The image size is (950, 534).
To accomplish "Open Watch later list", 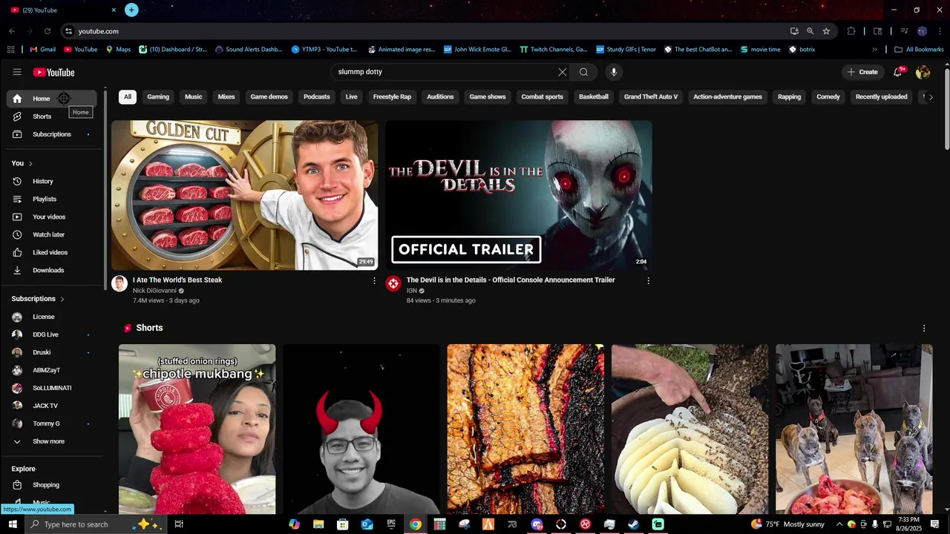I will tap(52, 234).
